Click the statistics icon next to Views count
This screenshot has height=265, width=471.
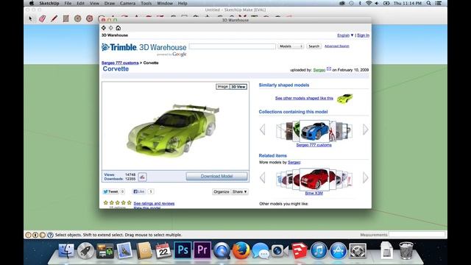pos(142,177)
